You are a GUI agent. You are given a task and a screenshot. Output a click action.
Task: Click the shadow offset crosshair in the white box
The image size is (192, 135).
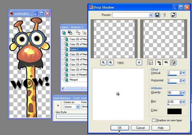tap(118, 94)
